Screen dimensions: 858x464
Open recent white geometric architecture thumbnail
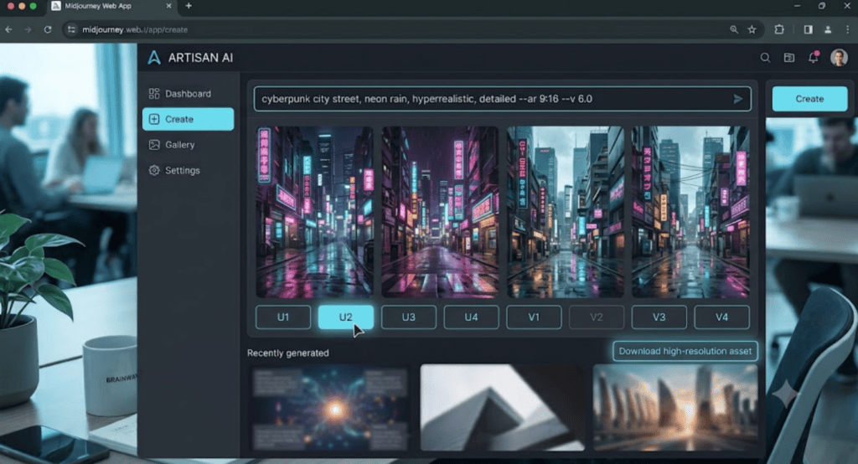[x=502, y=408]
